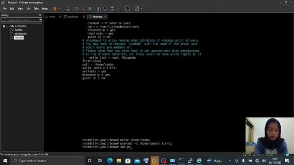This screenshot has width=294, height=165.
Task: Open File Explorer from taskbar
Action: tap(119, 161)
